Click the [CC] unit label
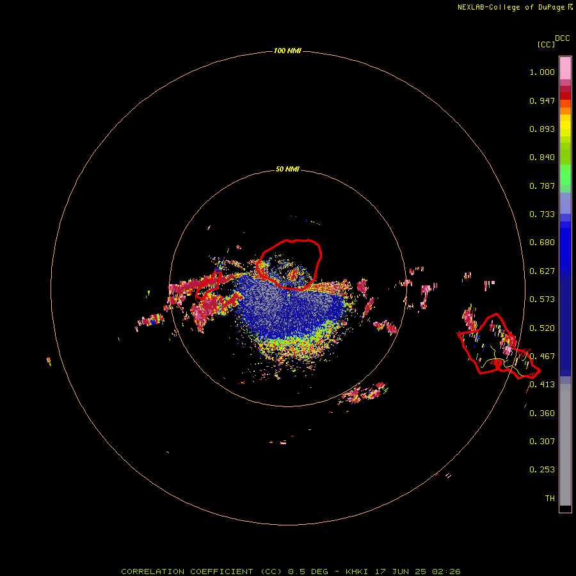Viewport: 576px width, 576px height. point(546,44)
